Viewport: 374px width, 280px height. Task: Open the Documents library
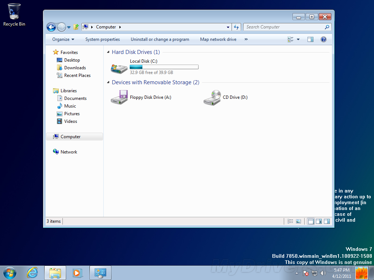coord(75,98)
